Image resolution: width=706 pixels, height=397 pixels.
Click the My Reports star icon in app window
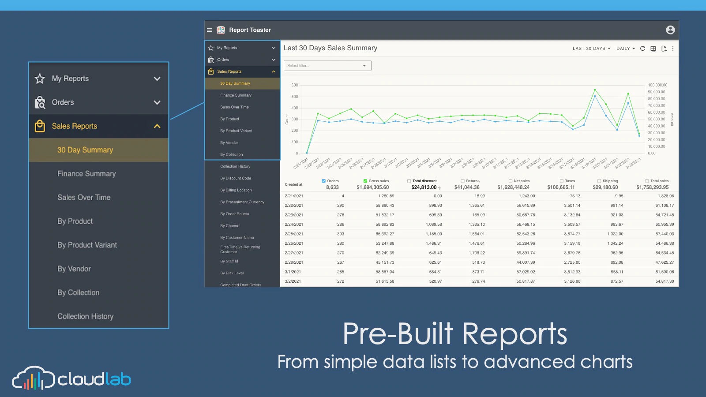(x=211, y=48)
